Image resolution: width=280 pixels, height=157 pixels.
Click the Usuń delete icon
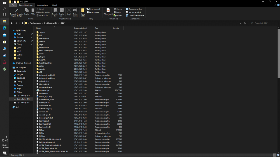point(69,11)
